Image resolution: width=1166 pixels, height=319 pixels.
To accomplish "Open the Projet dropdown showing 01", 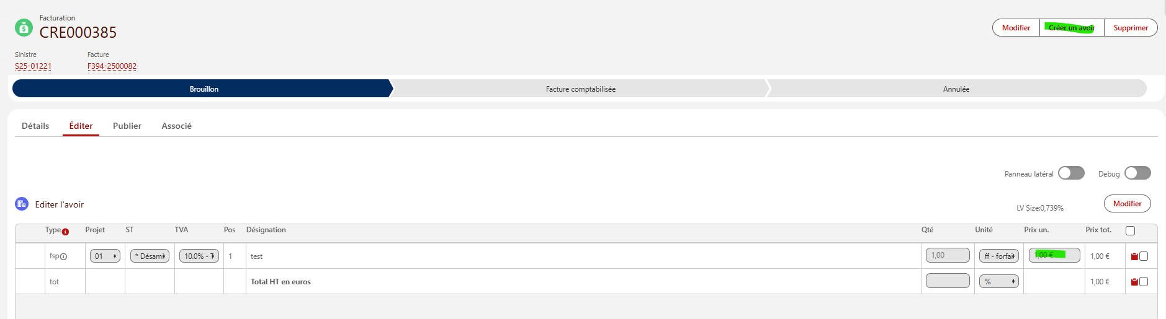I will [105, 256].
